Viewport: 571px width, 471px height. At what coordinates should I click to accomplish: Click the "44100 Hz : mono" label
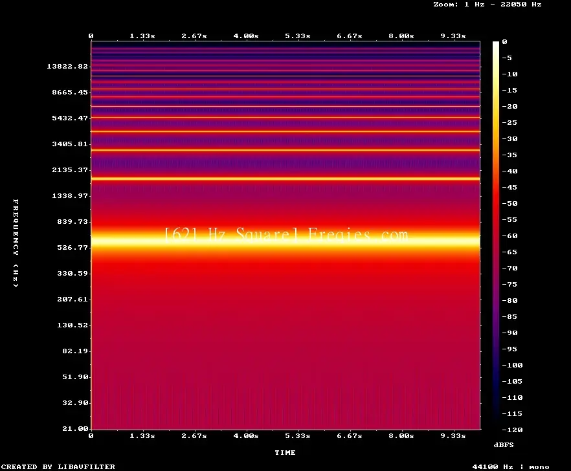tap(511, 466)
